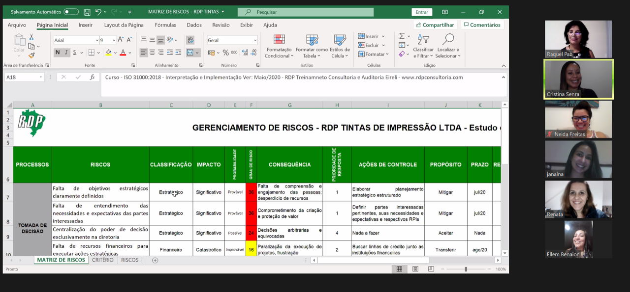Toggle Itálico italic I button
Screen dimensions: 630x292
pos(66,53)
